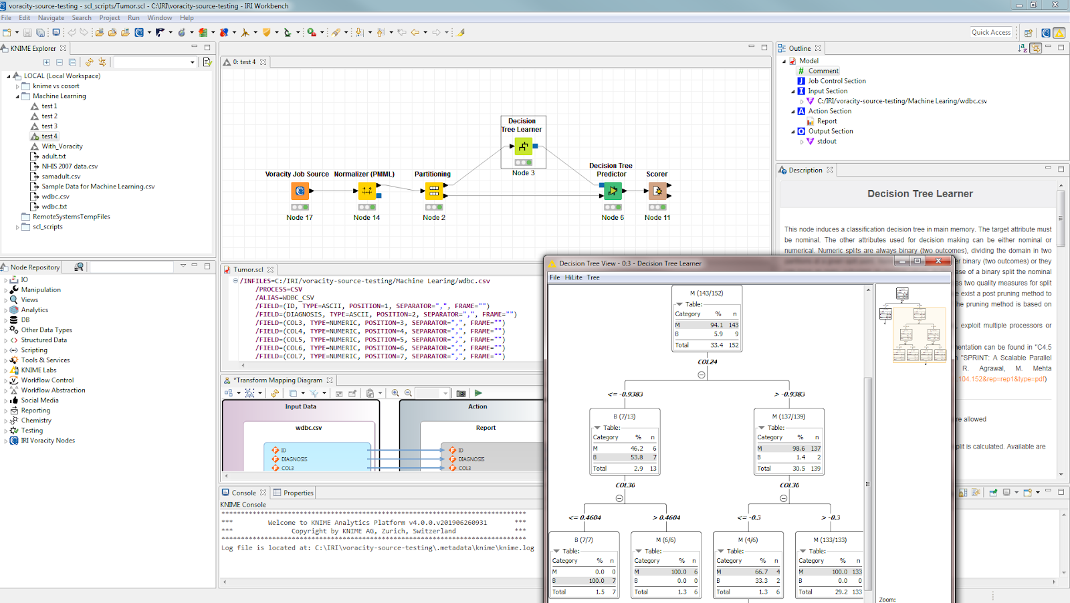Expand Manipulation in Node Repository

6,290
